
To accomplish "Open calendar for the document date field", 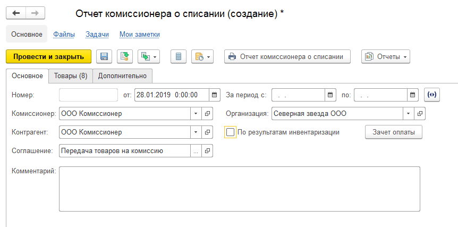I will click(215, 95).
